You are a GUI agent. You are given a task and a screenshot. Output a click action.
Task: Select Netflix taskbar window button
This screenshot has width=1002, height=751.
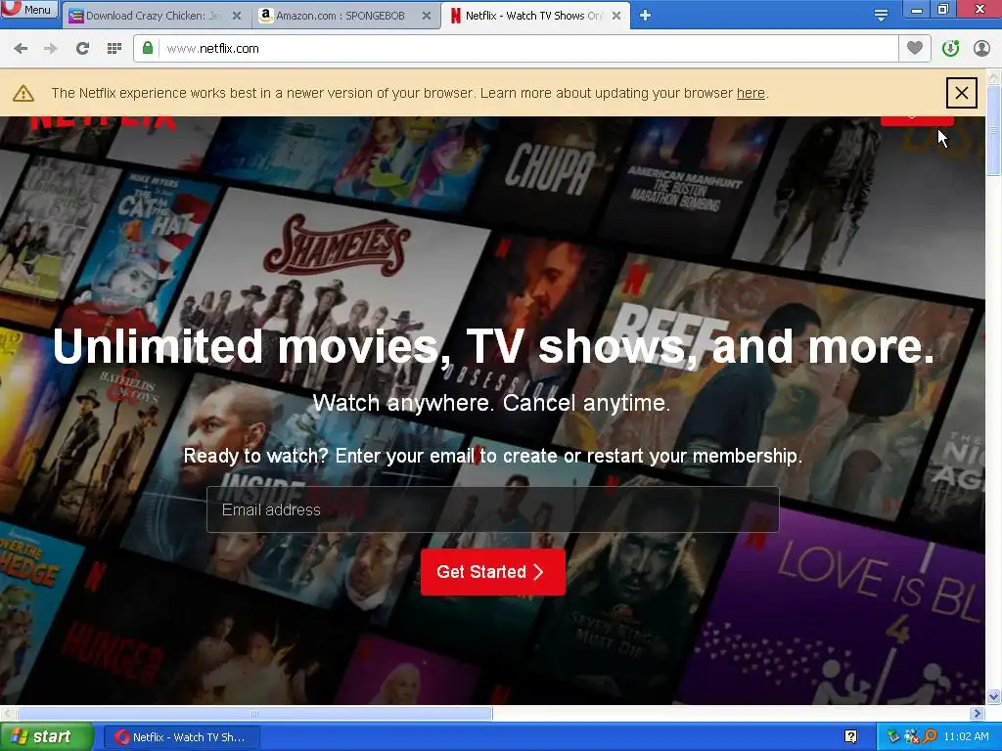182,737
